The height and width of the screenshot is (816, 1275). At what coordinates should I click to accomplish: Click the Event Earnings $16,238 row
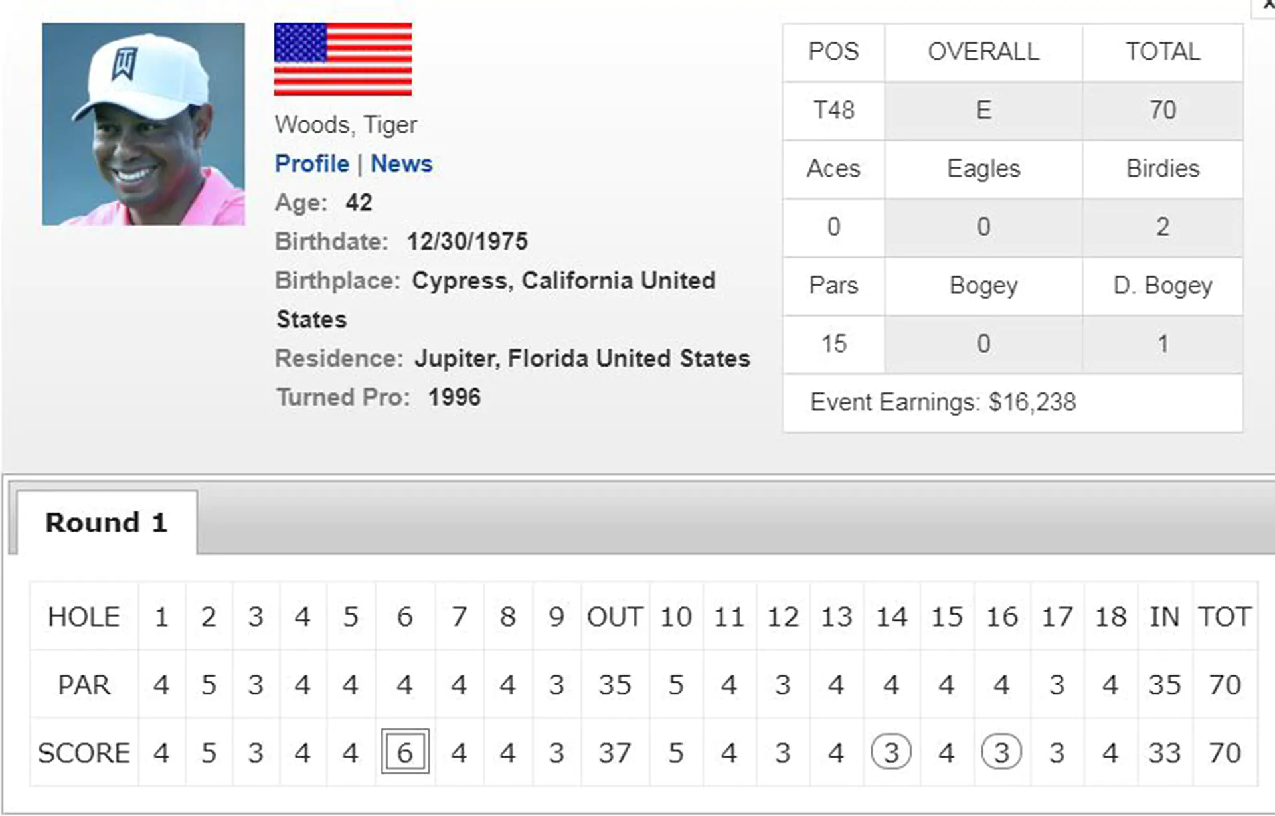pyautogui.click(x=1013, y=402)
